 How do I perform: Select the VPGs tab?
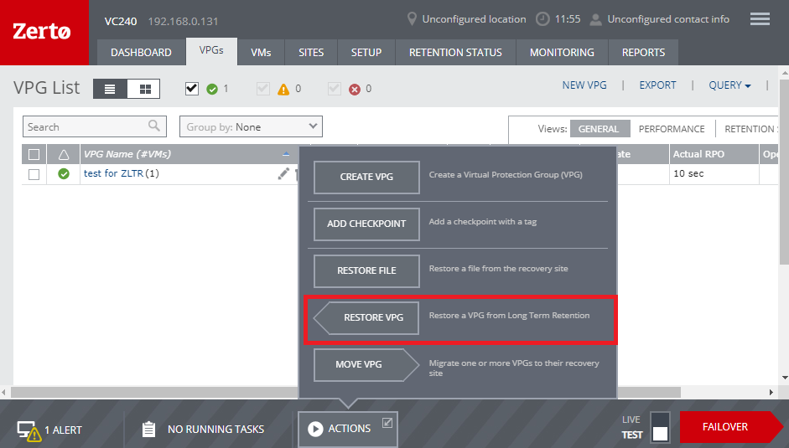(211, 51)
